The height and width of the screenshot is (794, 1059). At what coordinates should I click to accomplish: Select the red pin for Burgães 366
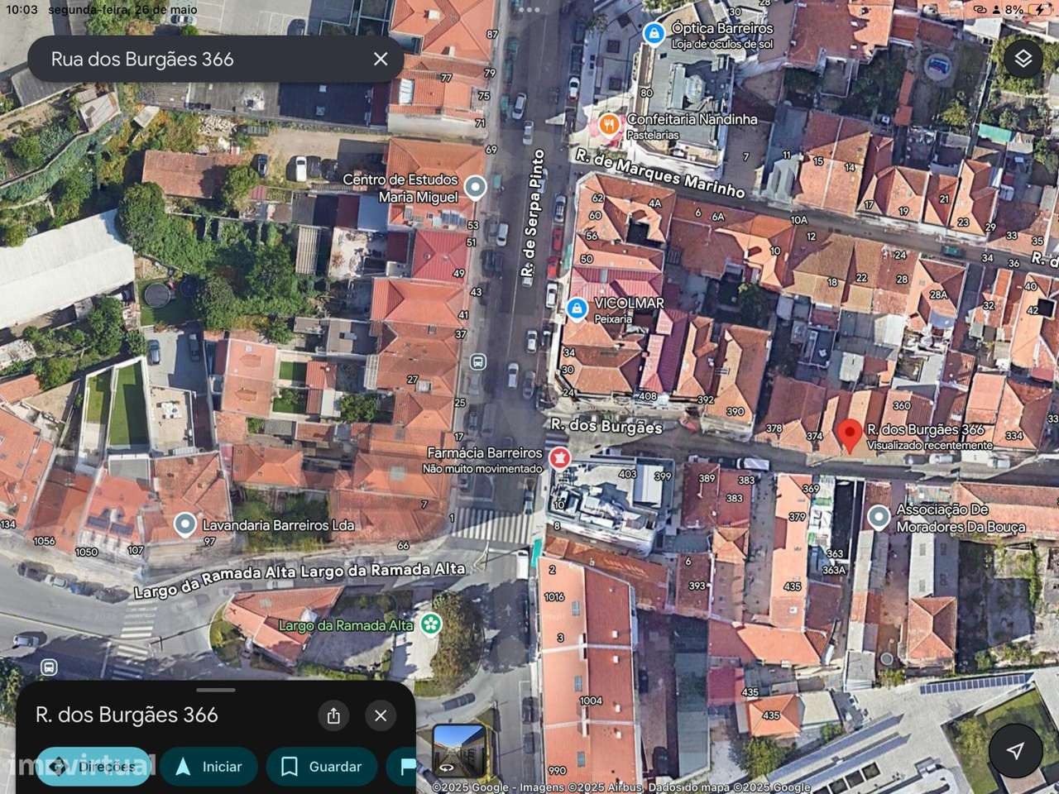pyautogui.click(x=848, y=433)
